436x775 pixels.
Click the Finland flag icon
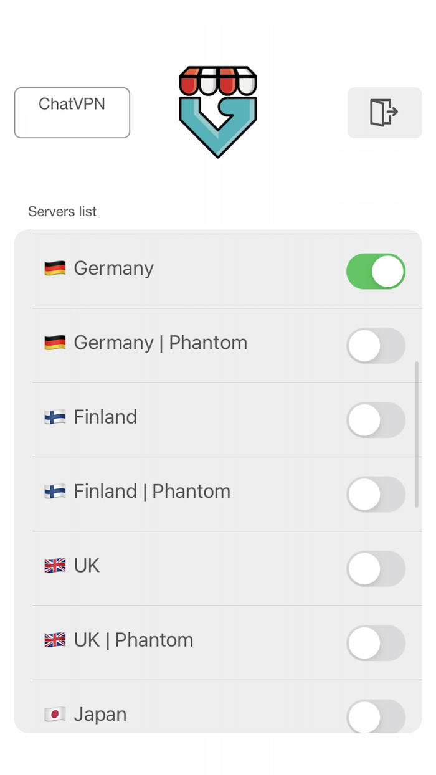(x=55, y=417)
